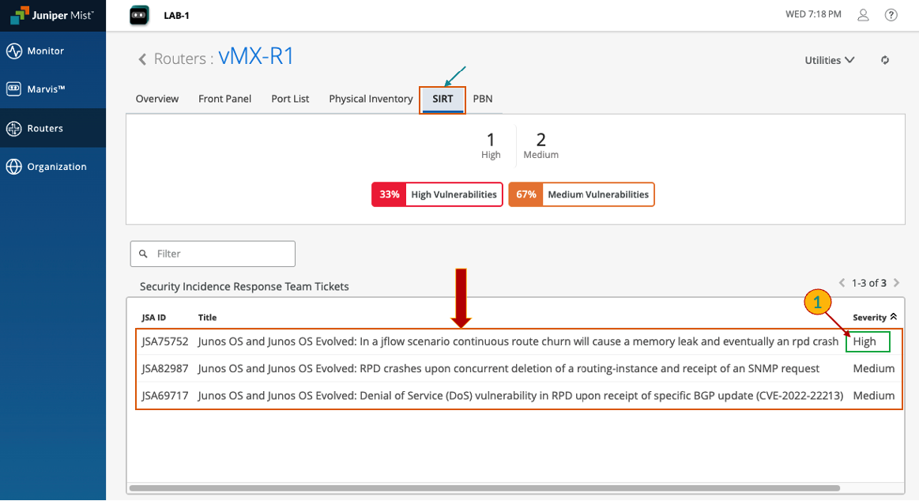Viewport: 919px width, 501px height.
Task: Click the LAB-1 organization avatar icon
Action: pyautogui.click(x=139, y=15)
